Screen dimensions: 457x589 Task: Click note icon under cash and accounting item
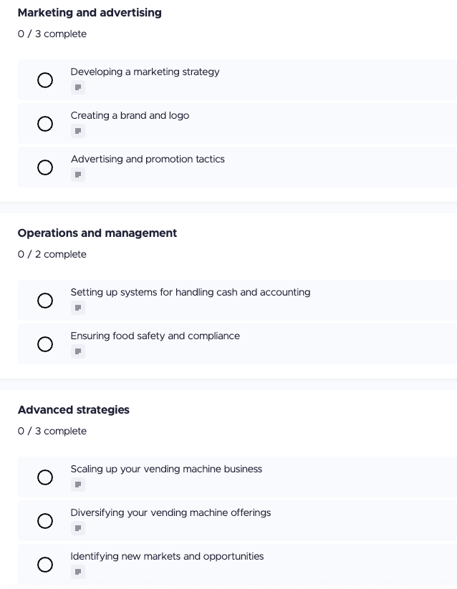click(x=78, y=308)
